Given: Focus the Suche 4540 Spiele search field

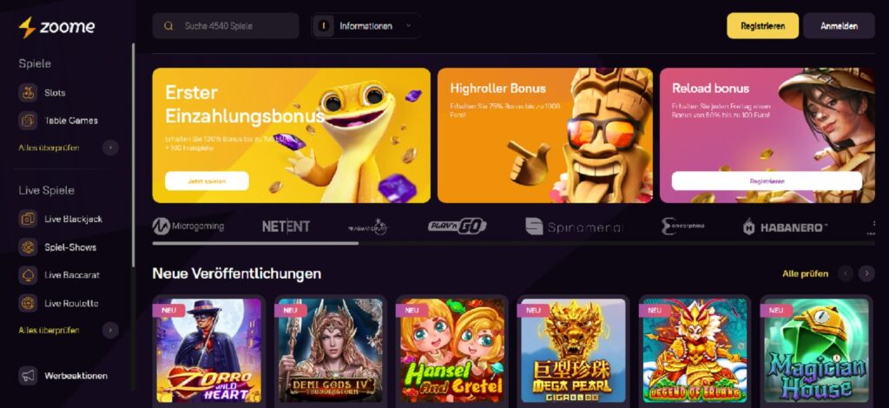Looking at the screenshot, I should pos(226,25).
